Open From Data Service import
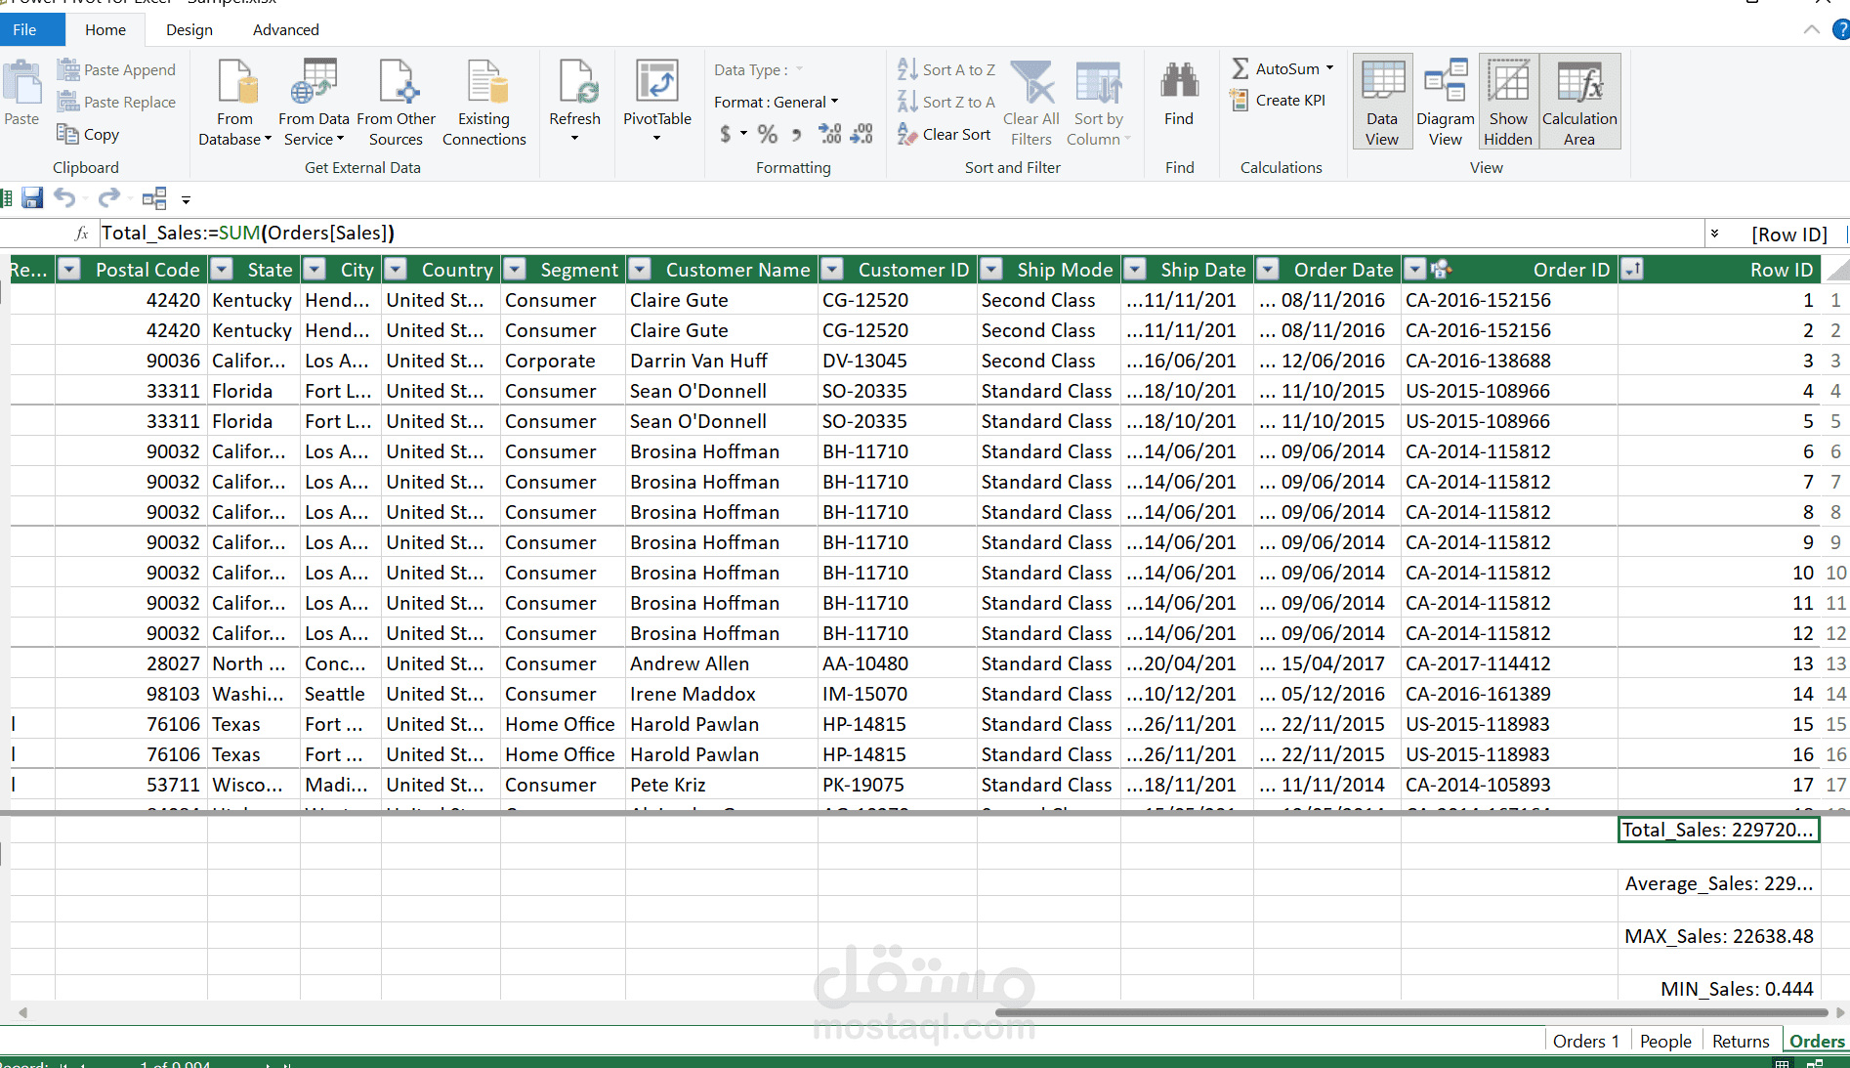 [x=314, y=103]
